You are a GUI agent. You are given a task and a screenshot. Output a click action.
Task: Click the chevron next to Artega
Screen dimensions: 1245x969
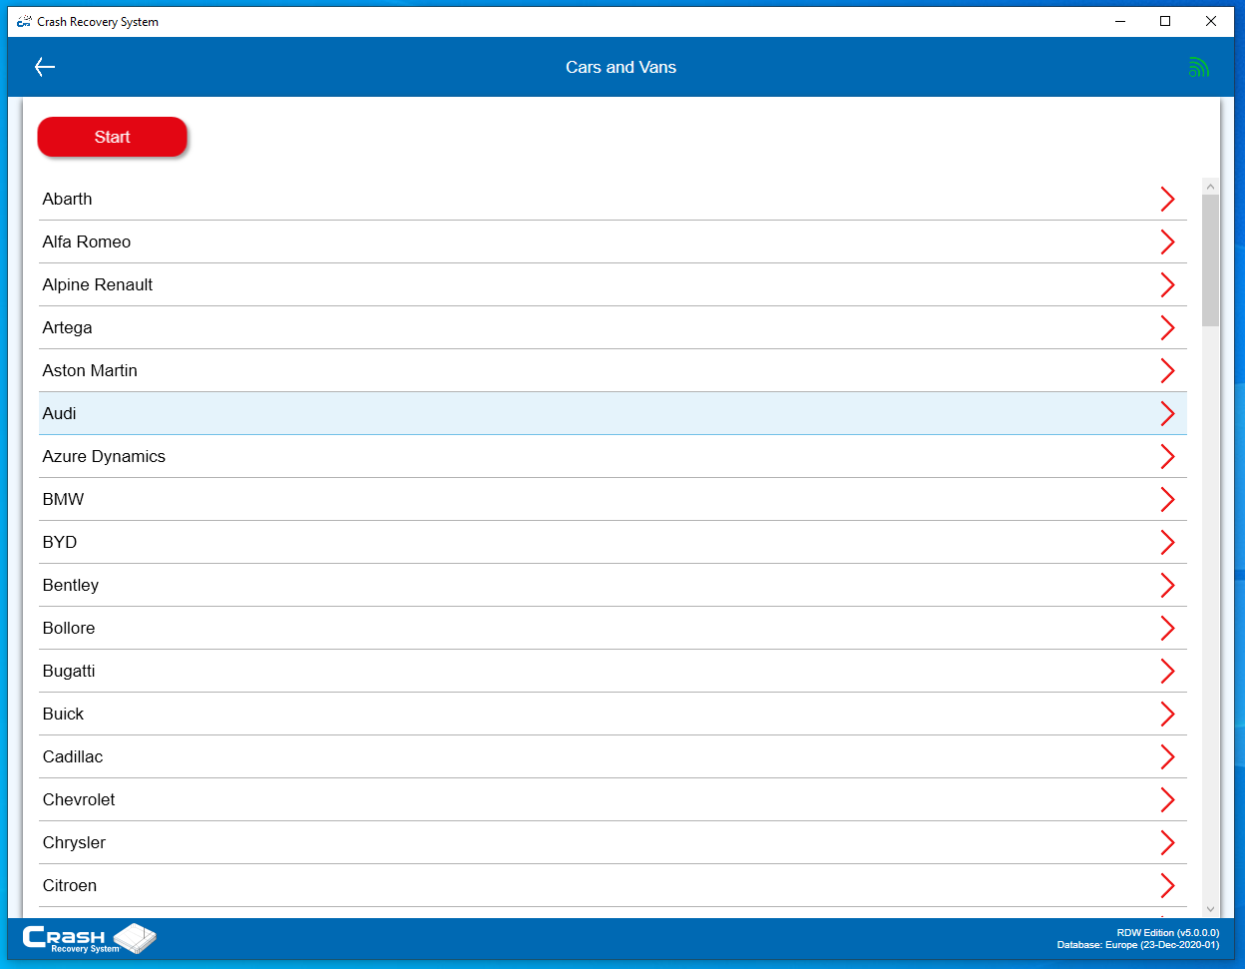pos(1167,327)
